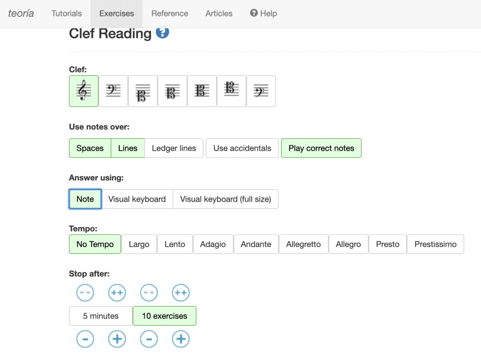481x354 pixels.
Task: Disable Play correct notes
Action: point(321,148)
